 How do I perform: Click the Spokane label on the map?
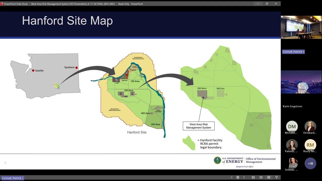click(x=69, y=67)
